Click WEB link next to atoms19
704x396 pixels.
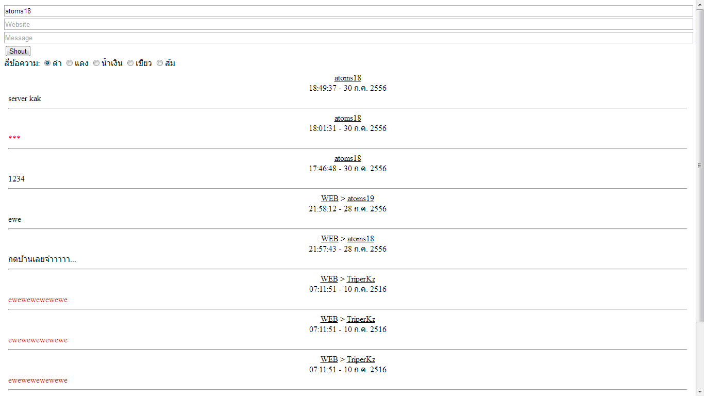point(330,199)
